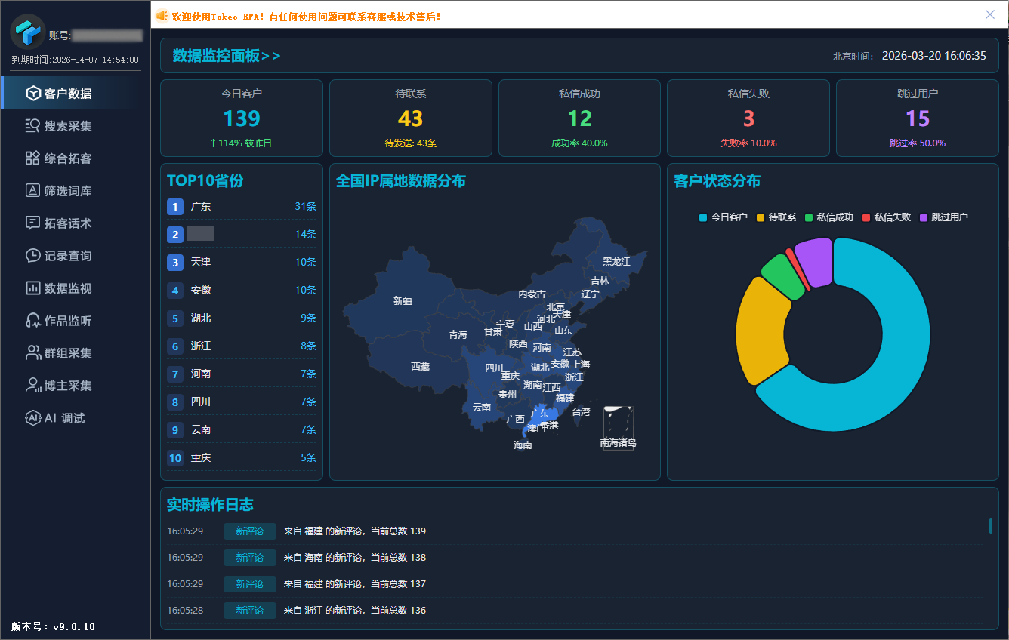Toggle 私信失败 legend entry

click(888, 217)
